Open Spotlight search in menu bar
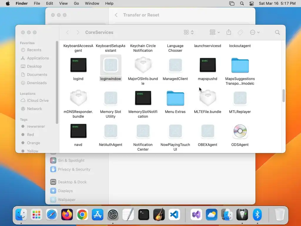Viewport: 301px width, 226px height. (242, 4)
